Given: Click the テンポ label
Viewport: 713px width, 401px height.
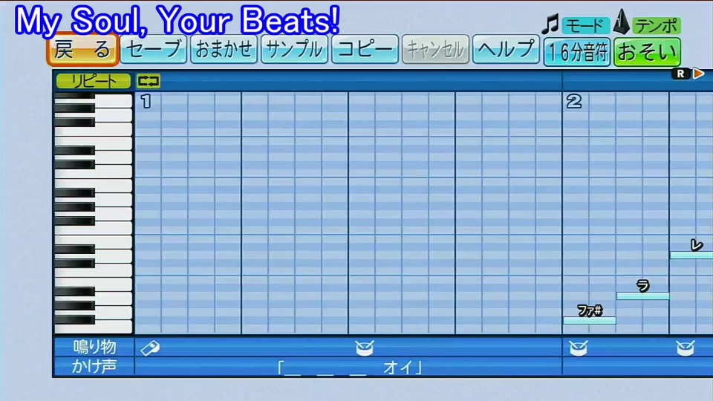Looking at the screenshot, I should (656, 25).
